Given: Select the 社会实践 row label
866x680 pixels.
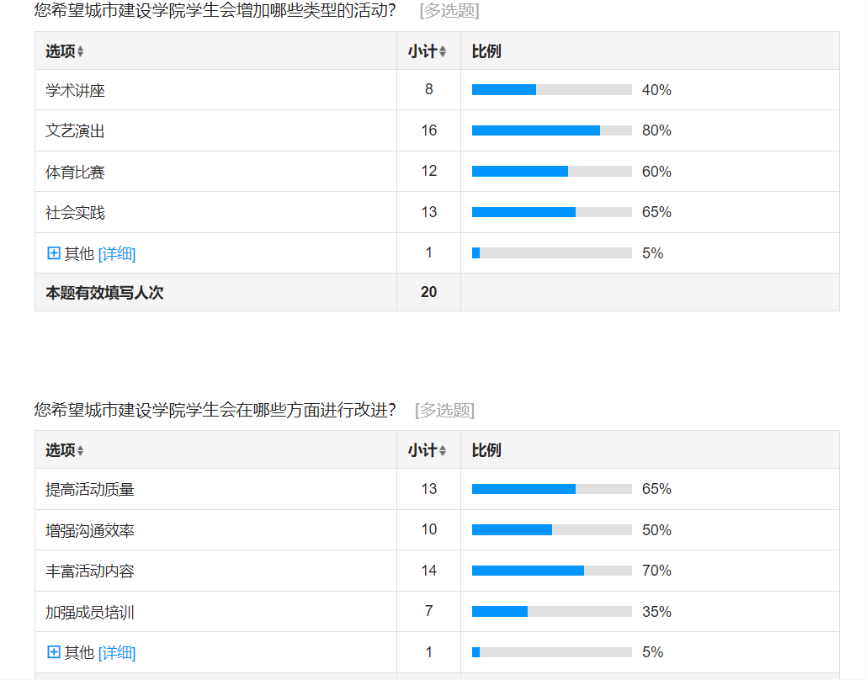Looking at the screenshot, I should click(75, 213).
